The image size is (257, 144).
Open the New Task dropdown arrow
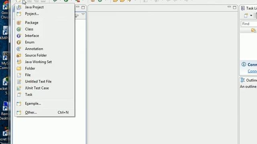[x=251, y=16]
